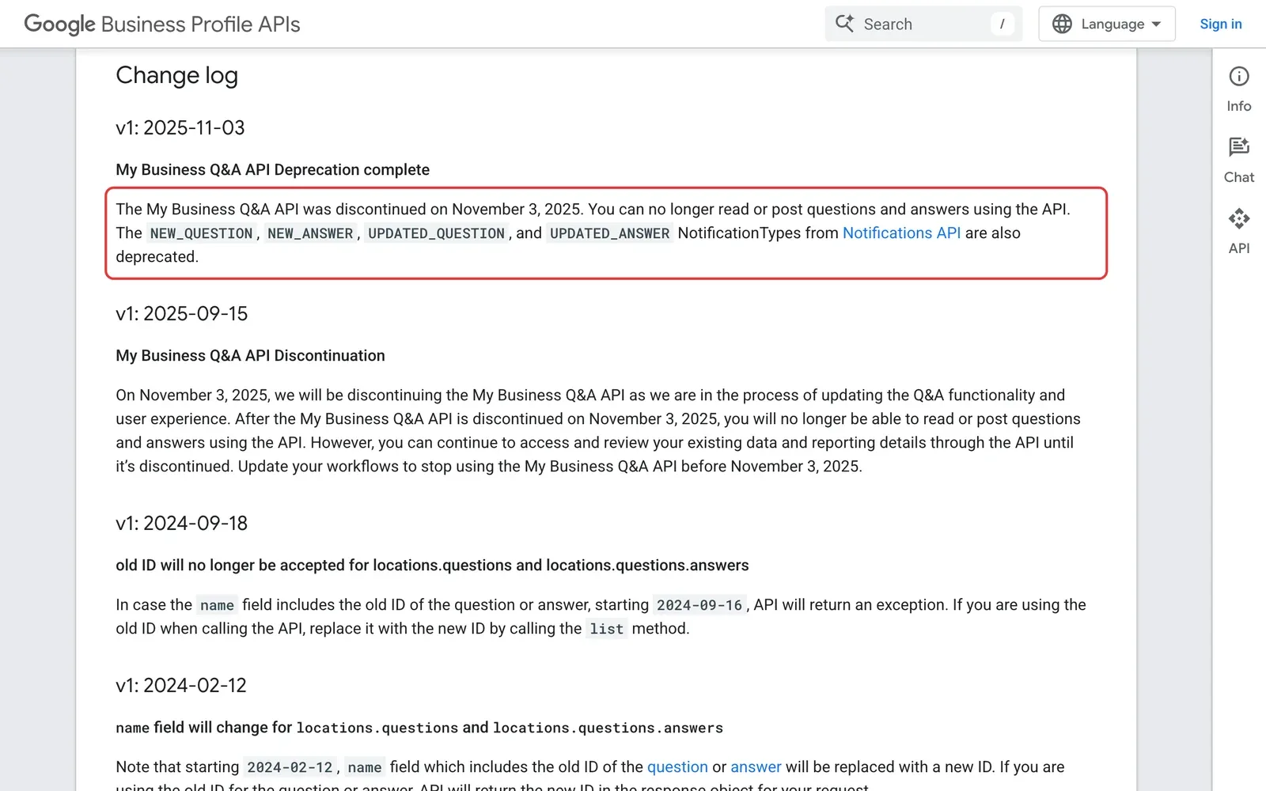Click the 2024-02-12 inline code date

pos(290,767)
